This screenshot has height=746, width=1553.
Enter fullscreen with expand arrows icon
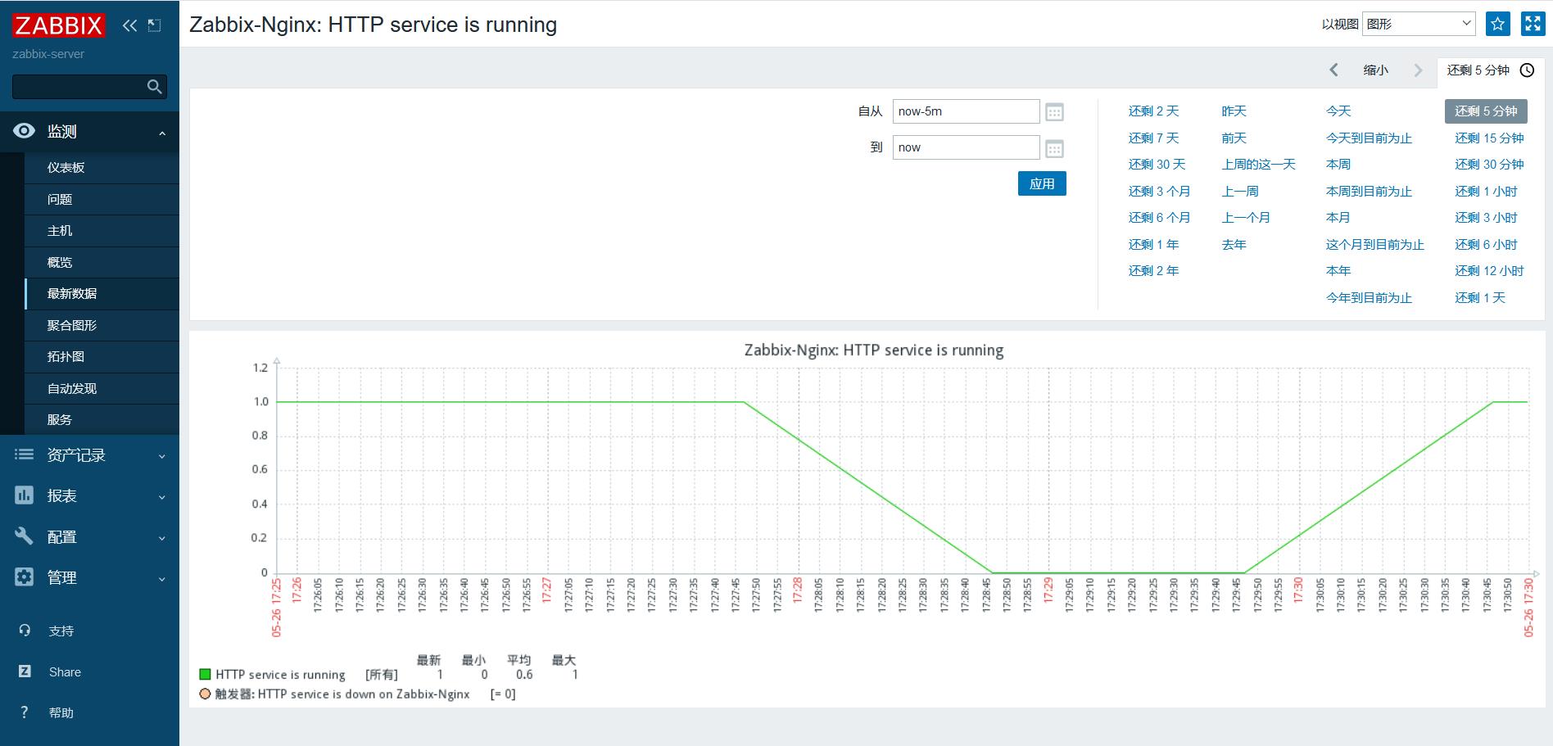pyautogui.click(x=1533, y=24)
